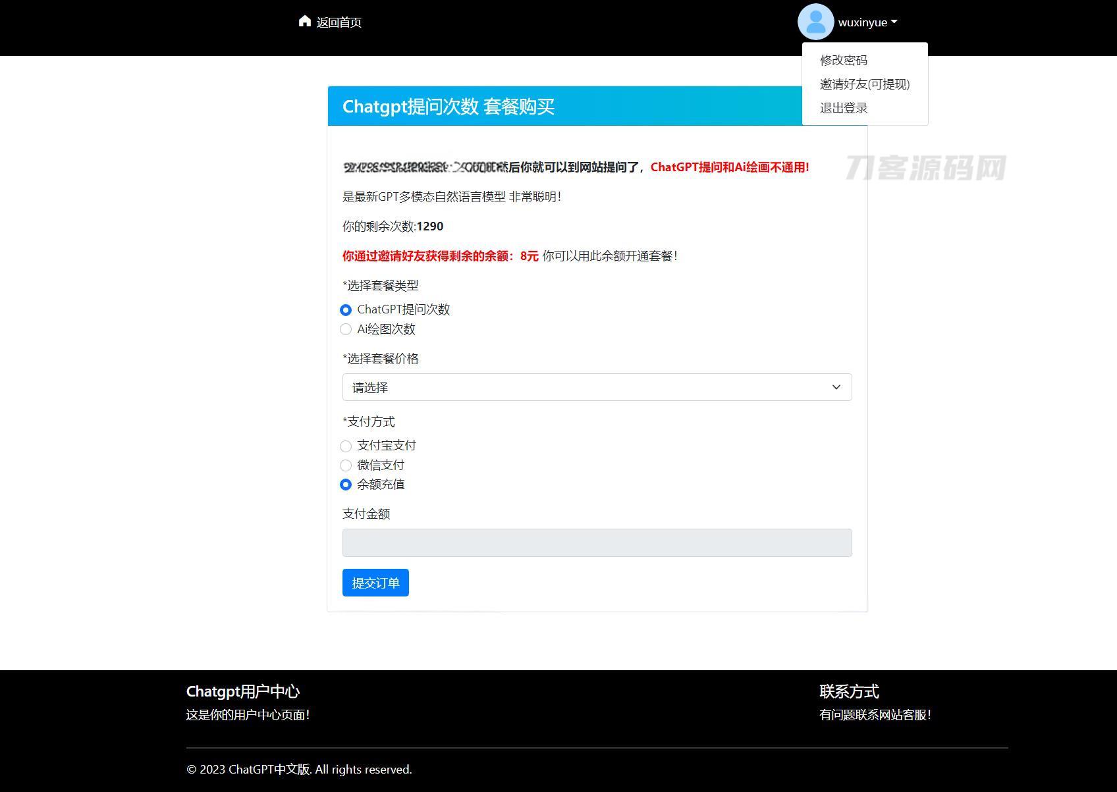The height and width of the screenshot is (792, 1117).
Task: Select the ChatGPT提问次数 package type
Action: coord(346,309)
